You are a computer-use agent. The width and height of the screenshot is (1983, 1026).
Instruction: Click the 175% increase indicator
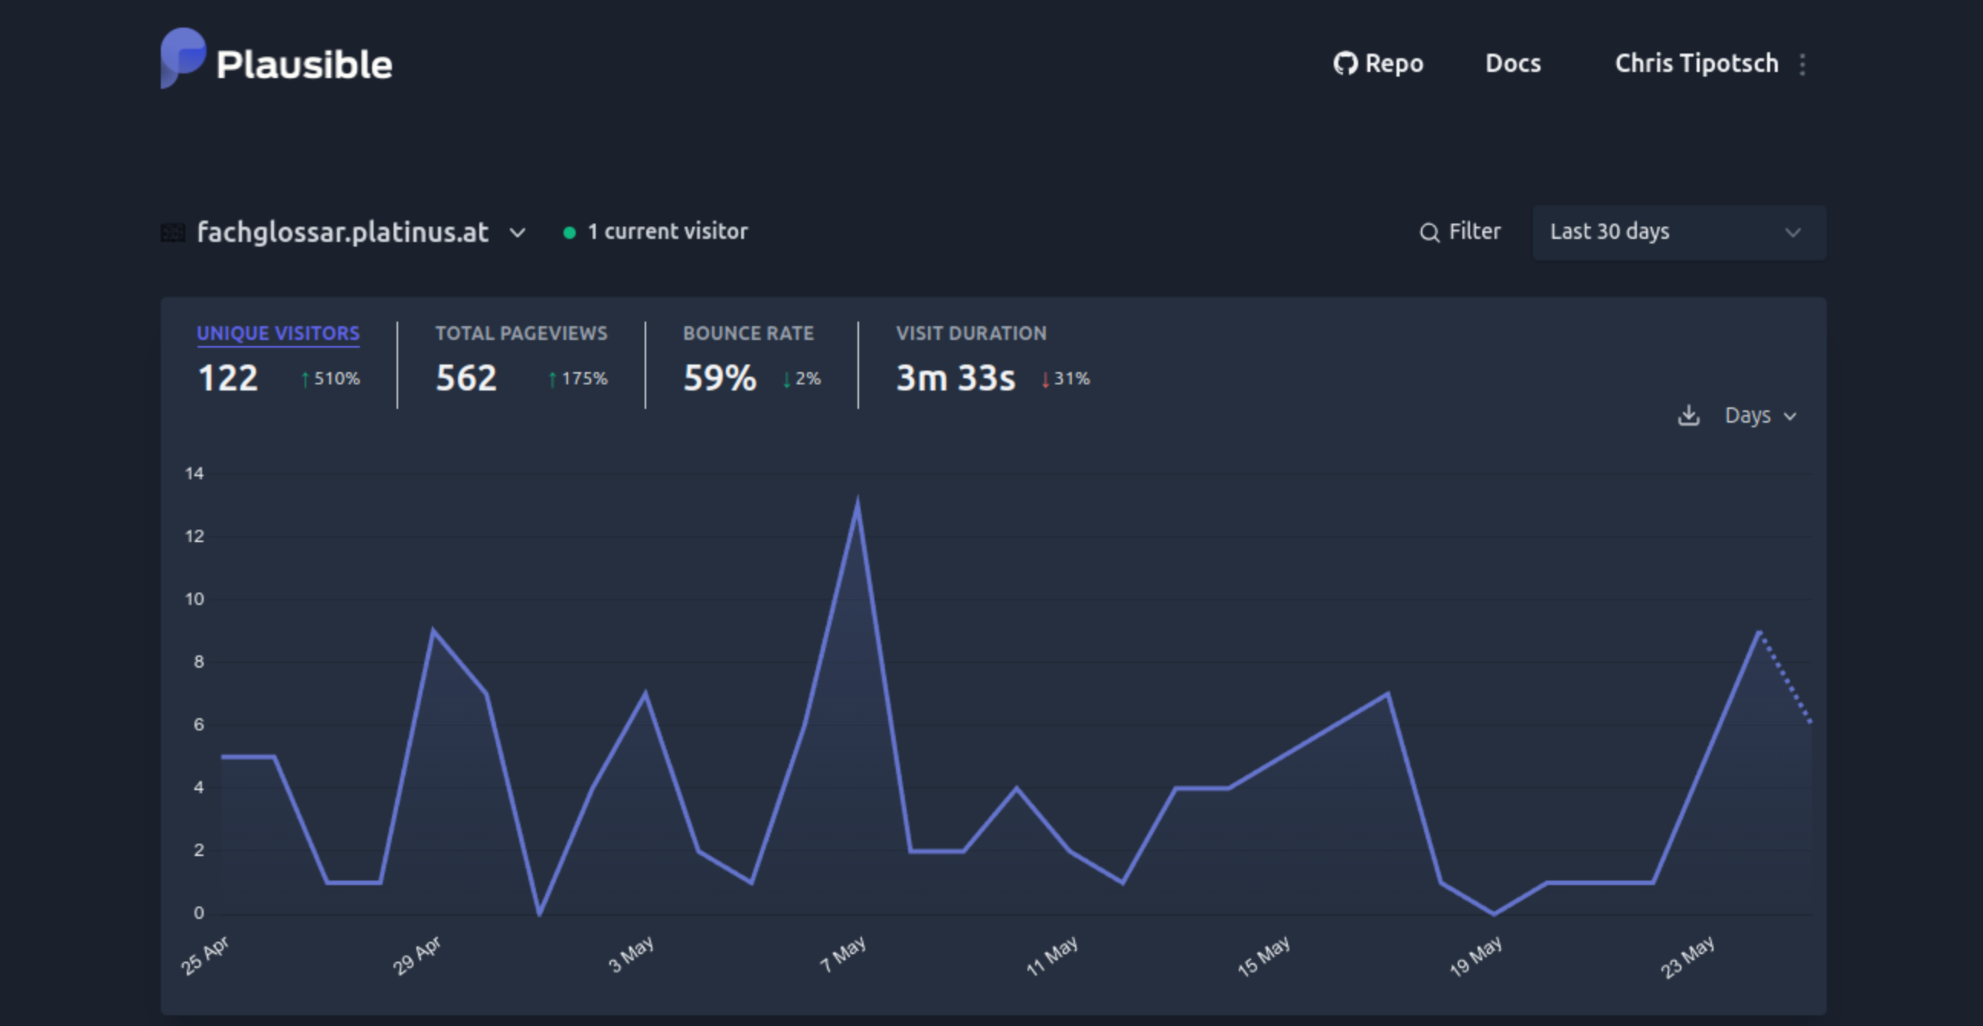tap(577, 379)
